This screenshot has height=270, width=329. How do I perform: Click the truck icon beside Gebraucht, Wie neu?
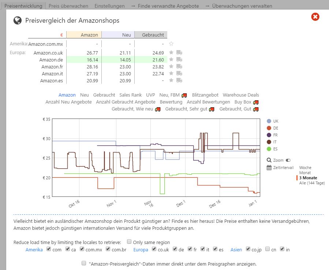[158, 109]
